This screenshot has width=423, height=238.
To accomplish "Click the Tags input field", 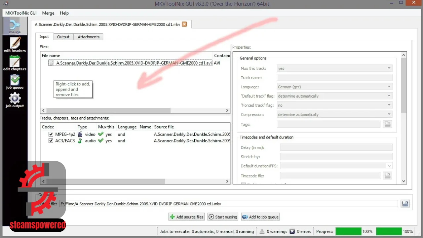I will click(x=328, y=124).
